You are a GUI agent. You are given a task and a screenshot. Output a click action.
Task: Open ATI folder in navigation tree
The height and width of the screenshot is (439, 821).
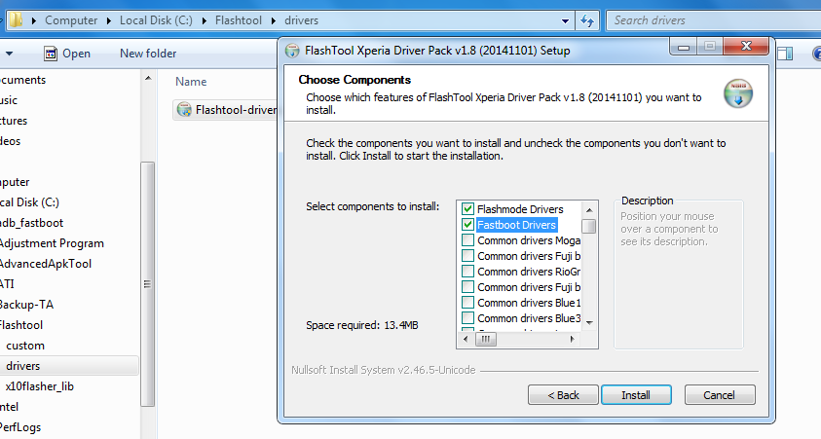coord(8,284)
